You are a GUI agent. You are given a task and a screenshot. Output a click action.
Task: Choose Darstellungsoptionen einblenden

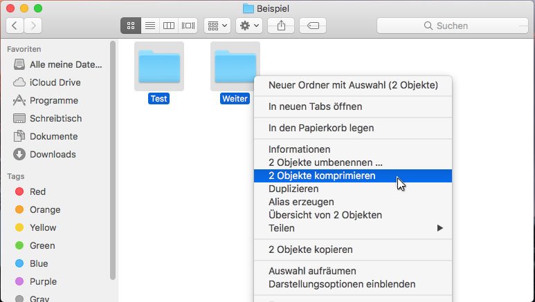[x=353, y=284]
